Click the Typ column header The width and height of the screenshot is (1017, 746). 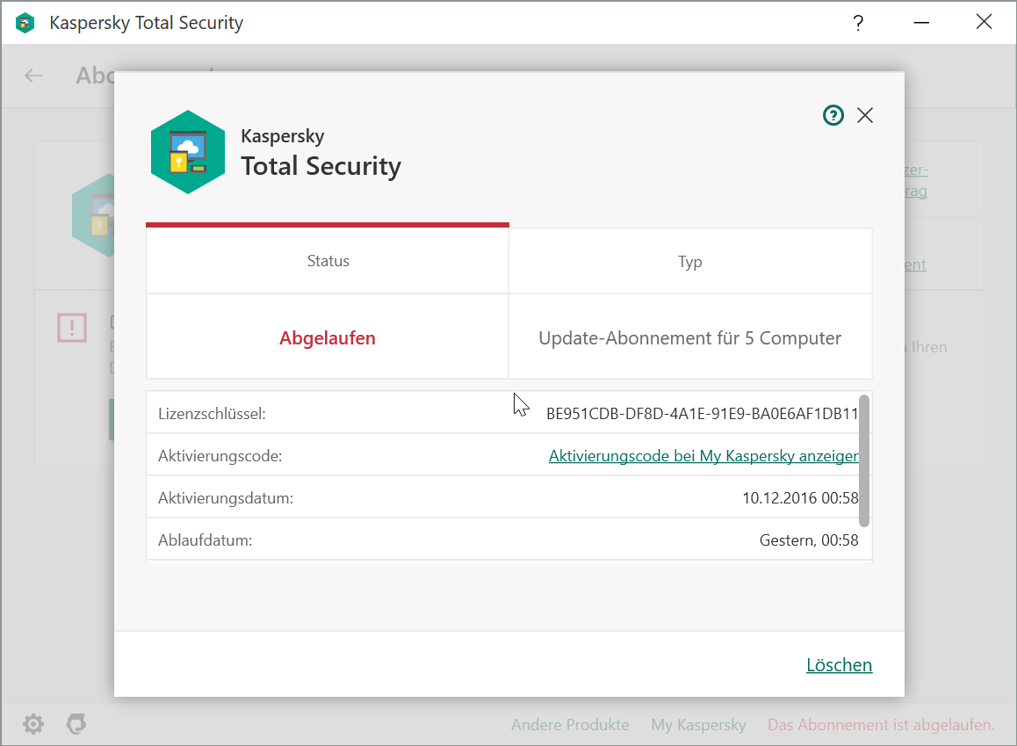point(690,262)
